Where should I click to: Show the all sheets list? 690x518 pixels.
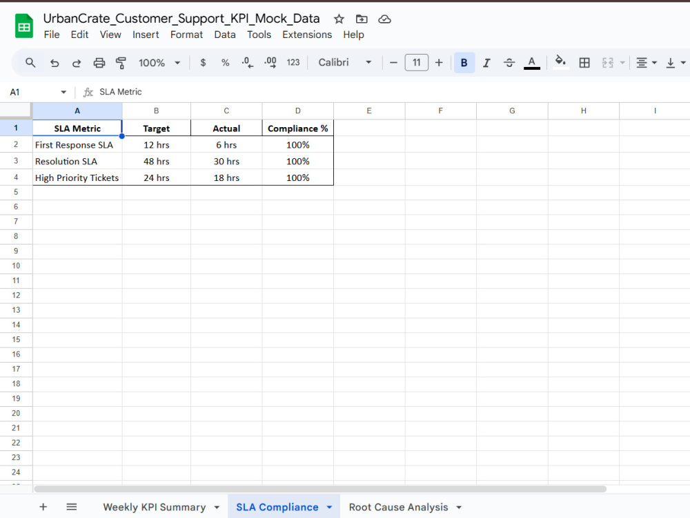71,506
